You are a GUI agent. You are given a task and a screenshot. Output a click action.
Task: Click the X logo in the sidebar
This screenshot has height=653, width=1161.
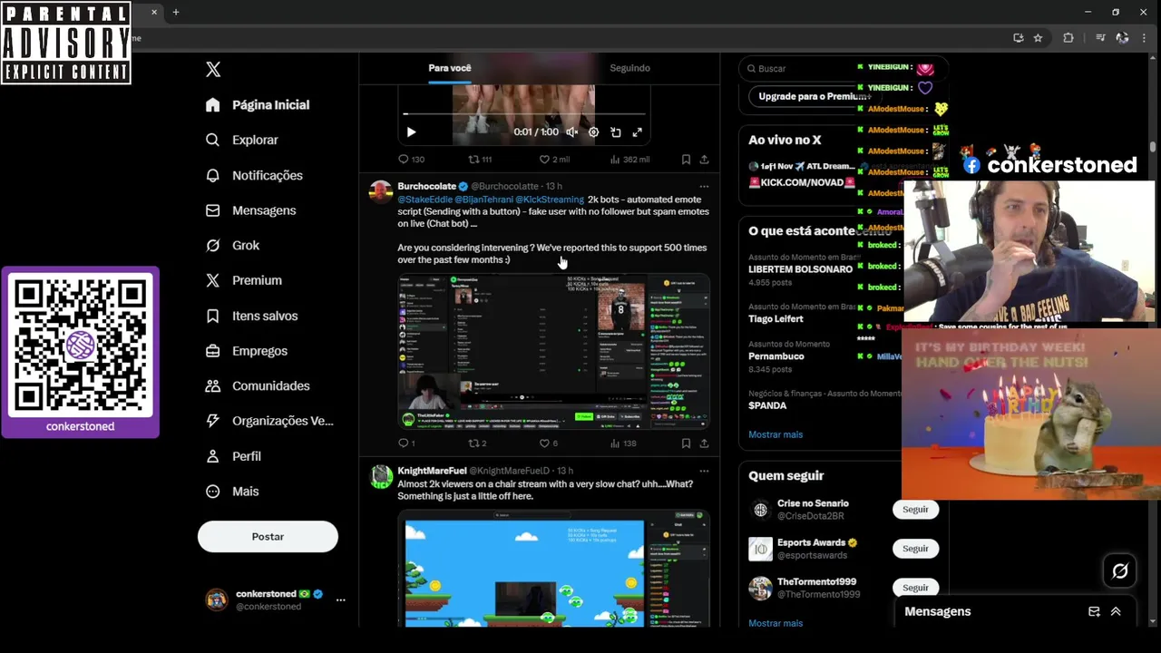point(213,69)
